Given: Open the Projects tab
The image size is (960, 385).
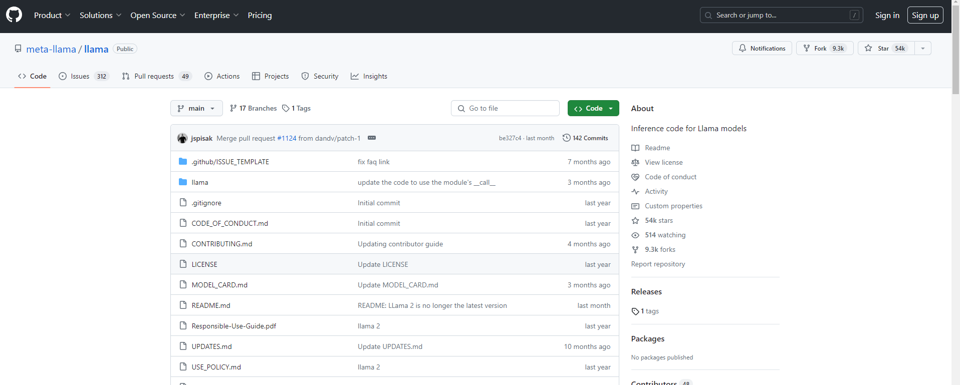Looking at the screenshot, I should (x=271, y=76).
